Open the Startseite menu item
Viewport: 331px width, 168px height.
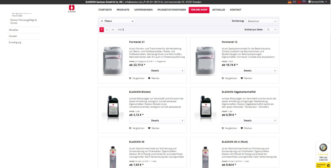(x=105, y=10)
